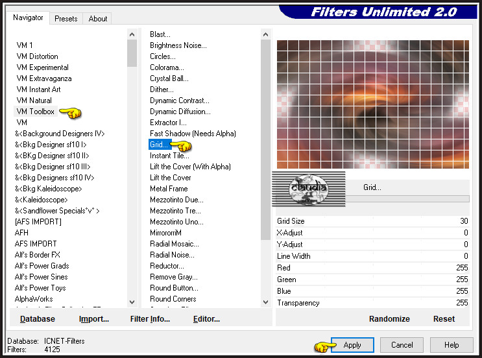482x358 pixels.
Task: Select the Extractor I... filter
Action: [x=168, y=123]
